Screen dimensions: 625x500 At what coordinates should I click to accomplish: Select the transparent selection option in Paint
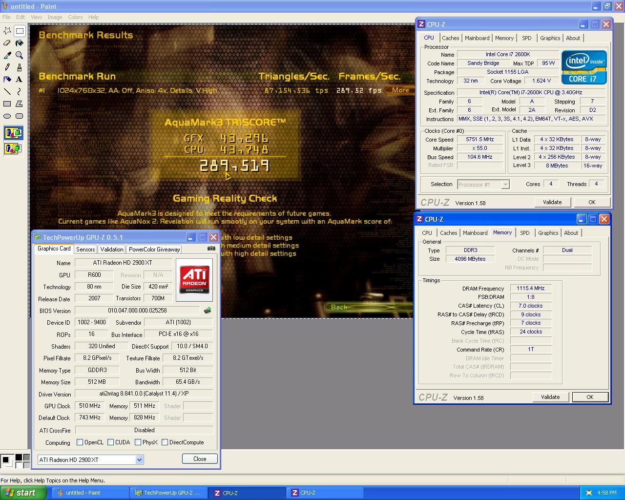pyautogui.click(x=13, y=148)
